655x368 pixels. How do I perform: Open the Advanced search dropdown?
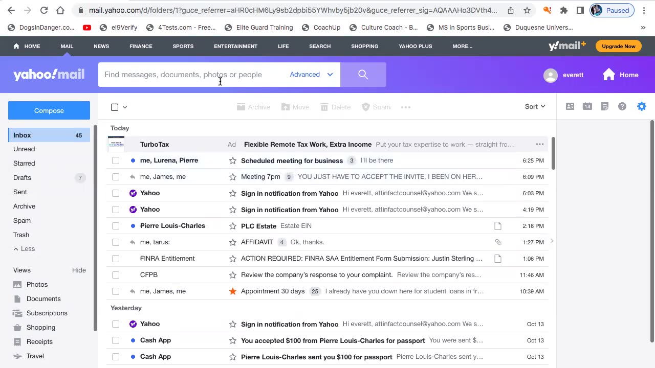[x=311, y=75]
